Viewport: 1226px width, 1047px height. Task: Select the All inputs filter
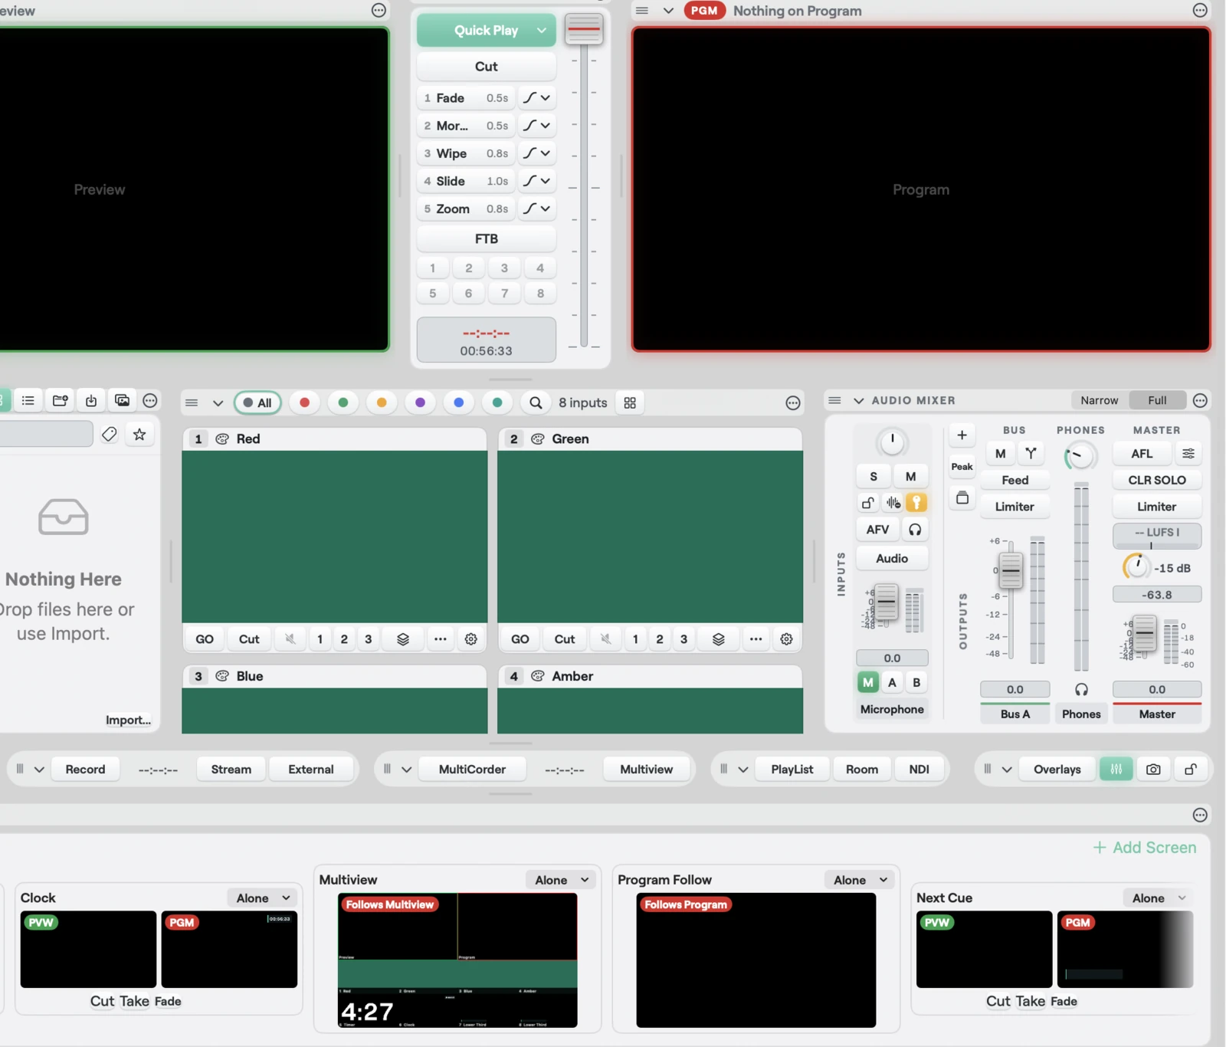[257, 402]
